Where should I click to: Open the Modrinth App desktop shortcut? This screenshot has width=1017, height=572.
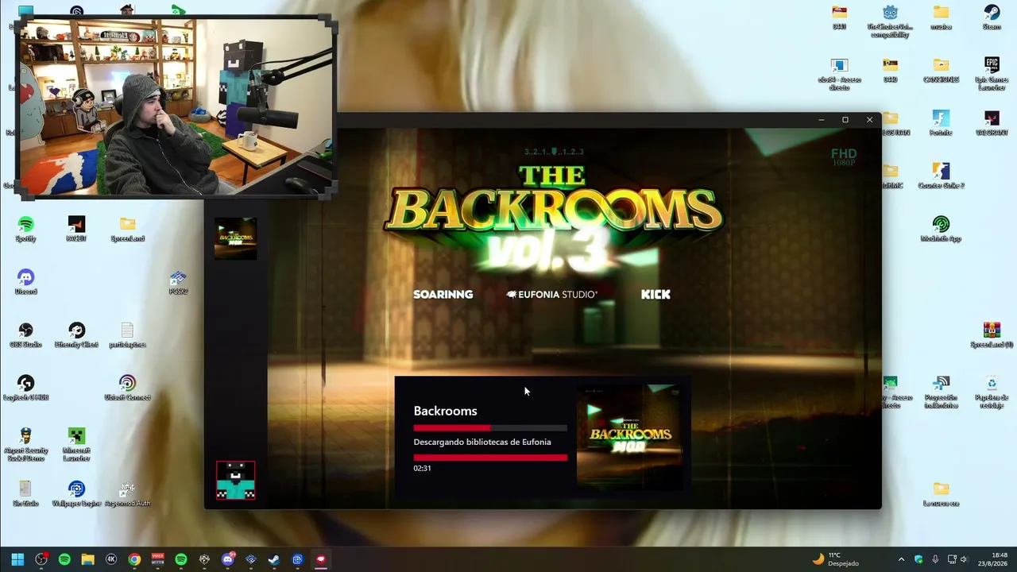(x=941, y=229)
